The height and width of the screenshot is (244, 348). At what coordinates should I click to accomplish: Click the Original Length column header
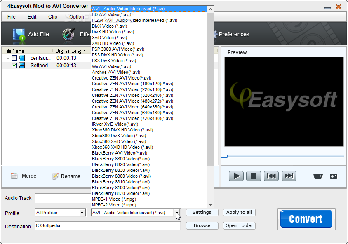point(72,51)
